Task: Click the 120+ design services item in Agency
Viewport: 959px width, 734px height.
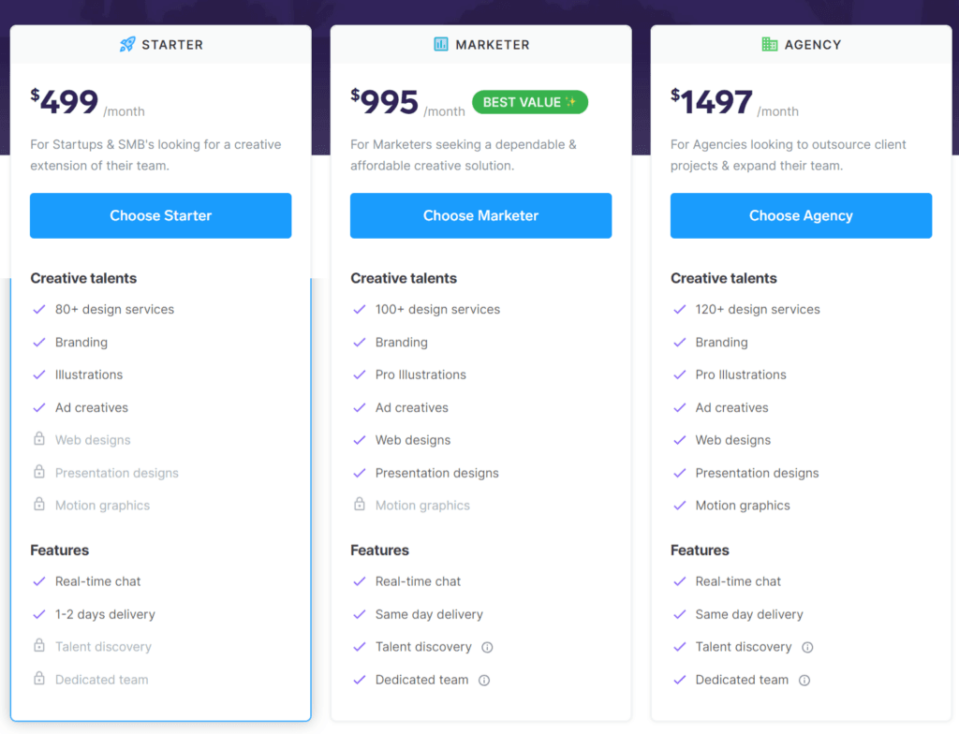Action: click(757, 309)
